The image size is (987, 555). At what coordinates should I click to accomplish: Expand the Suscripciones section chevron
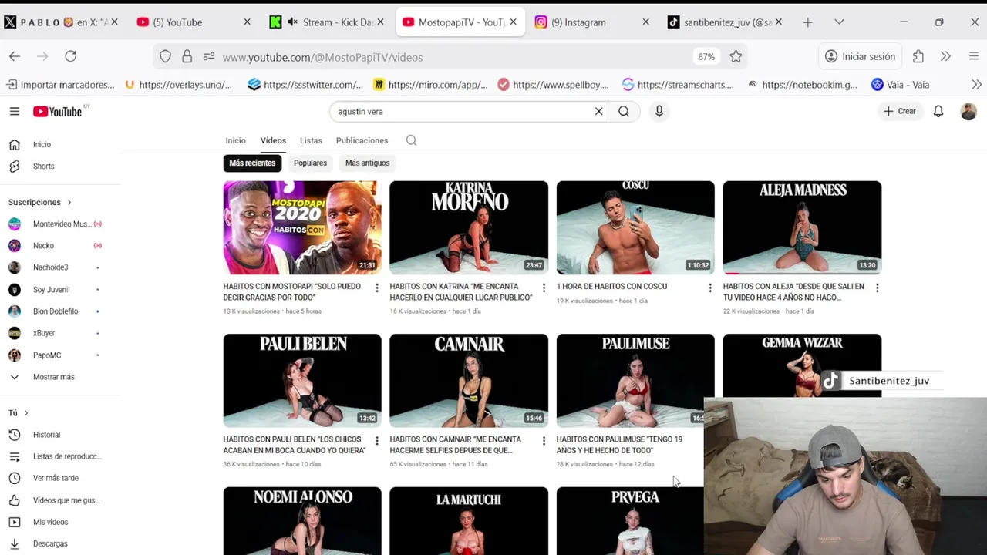pyautogui.click(x=69, y=202)
